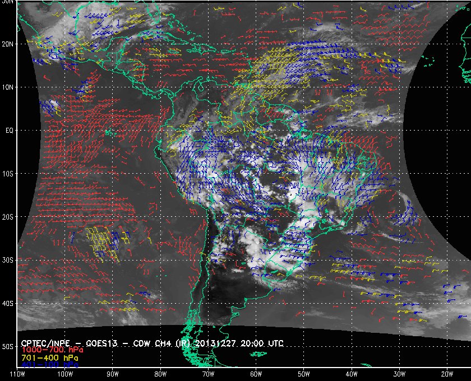The width and height of the screenshot is (471, 381).
Task: Click the '20S' latitude label
Action: point(7,217)
